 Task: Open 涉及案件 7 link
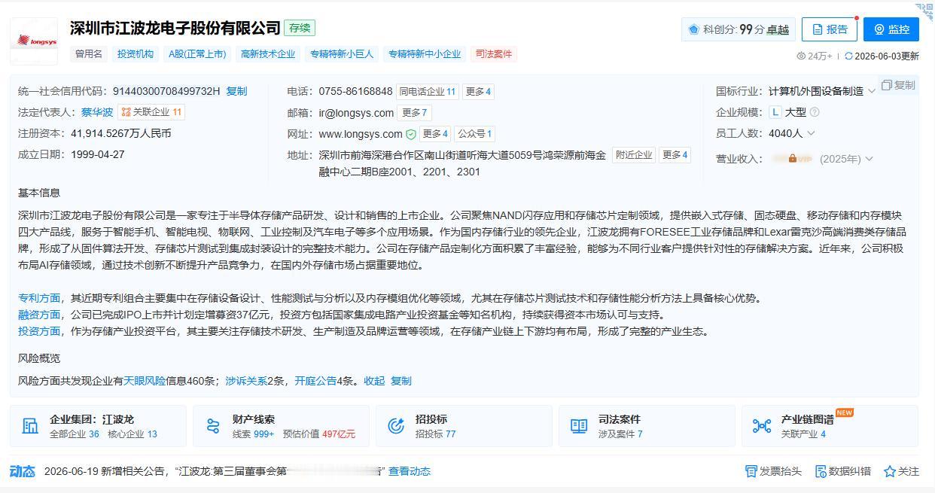tap(620, 434)
